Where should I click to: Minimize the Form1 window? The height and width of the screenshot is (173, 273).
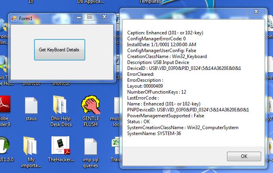coord(79,17)
